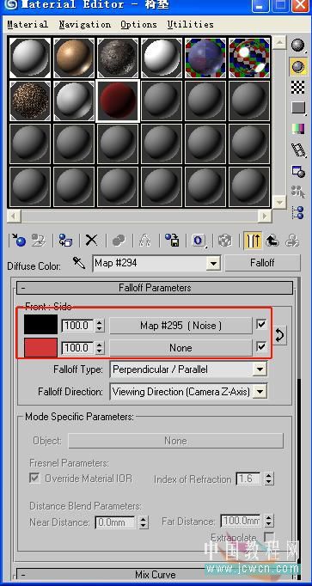Open the Navigation menu

pos(85,25)
